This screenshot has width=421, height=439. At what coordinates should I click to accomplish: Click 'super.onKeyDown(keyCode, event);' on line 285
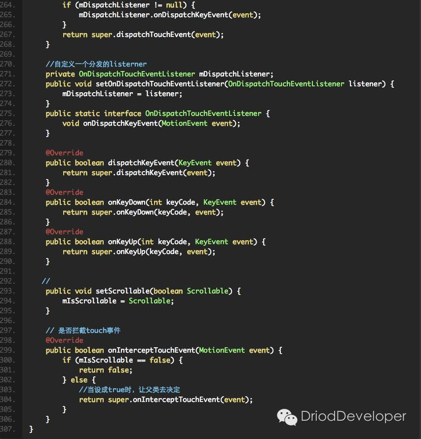tap(157, 212)
